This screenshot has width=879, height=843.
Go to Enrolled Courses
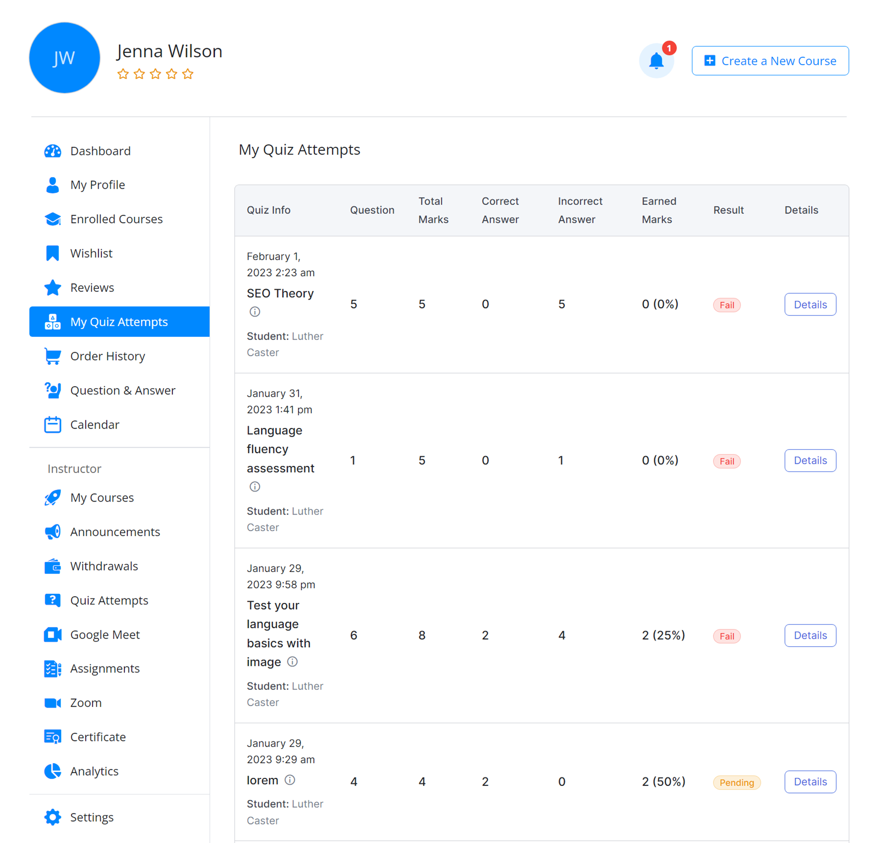pyautogui.click(x=116, y=219)
